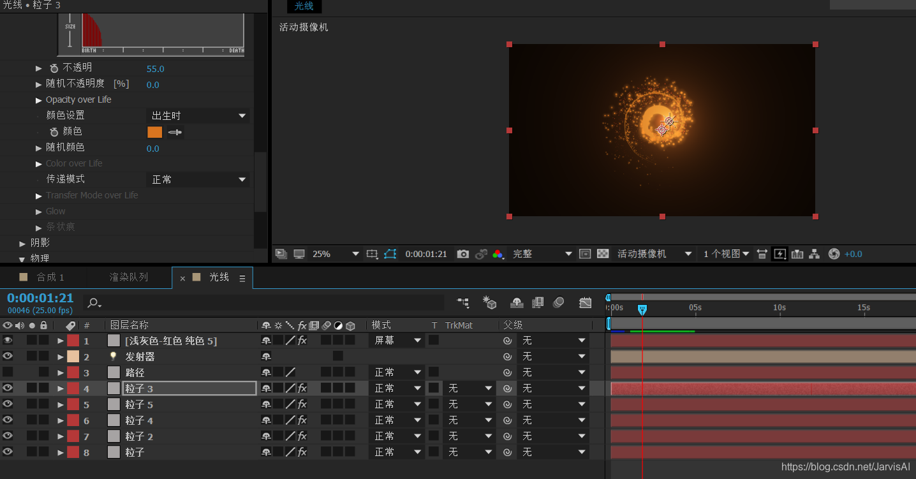Click hide shy layers icon in timeline
The width and height of the screenshot is (916, 479).
coord(517,303)
